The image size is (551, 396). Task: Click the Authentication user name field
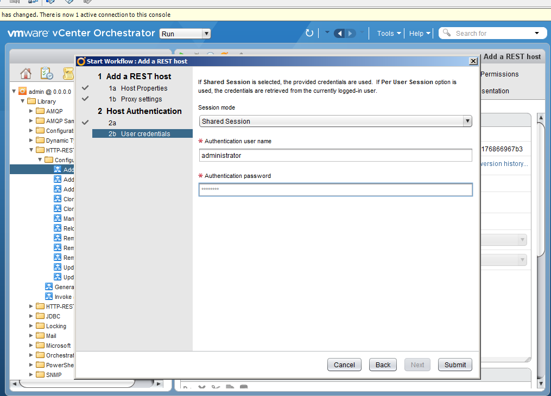point(335,155)
